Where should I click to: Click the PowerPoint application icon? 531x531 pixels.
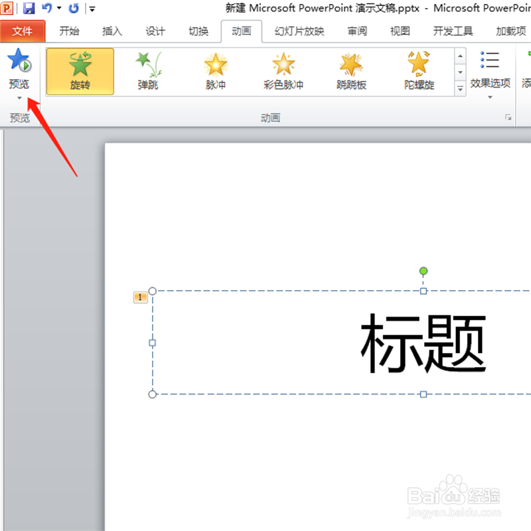coord(7,8)
